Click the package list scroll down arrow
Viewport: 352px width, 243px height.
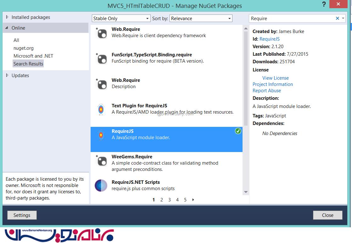tap(246, 192)
